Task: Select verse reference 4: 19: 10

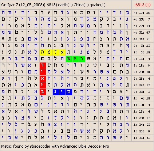Action: [142, 13]
